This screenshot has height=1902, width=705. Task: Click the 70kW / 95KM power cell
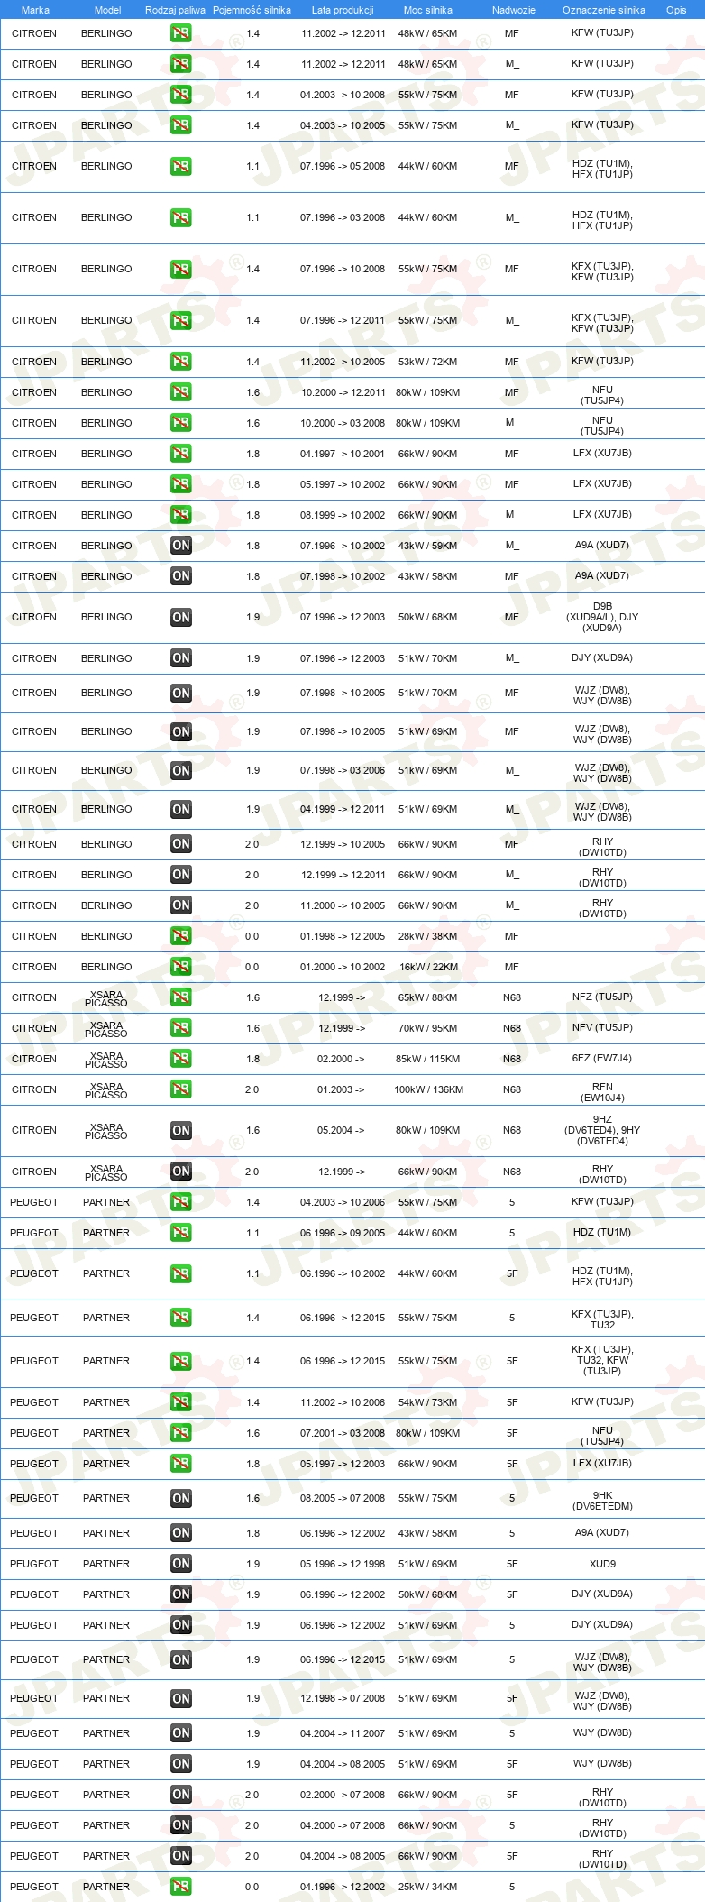tap(428, 1028)
